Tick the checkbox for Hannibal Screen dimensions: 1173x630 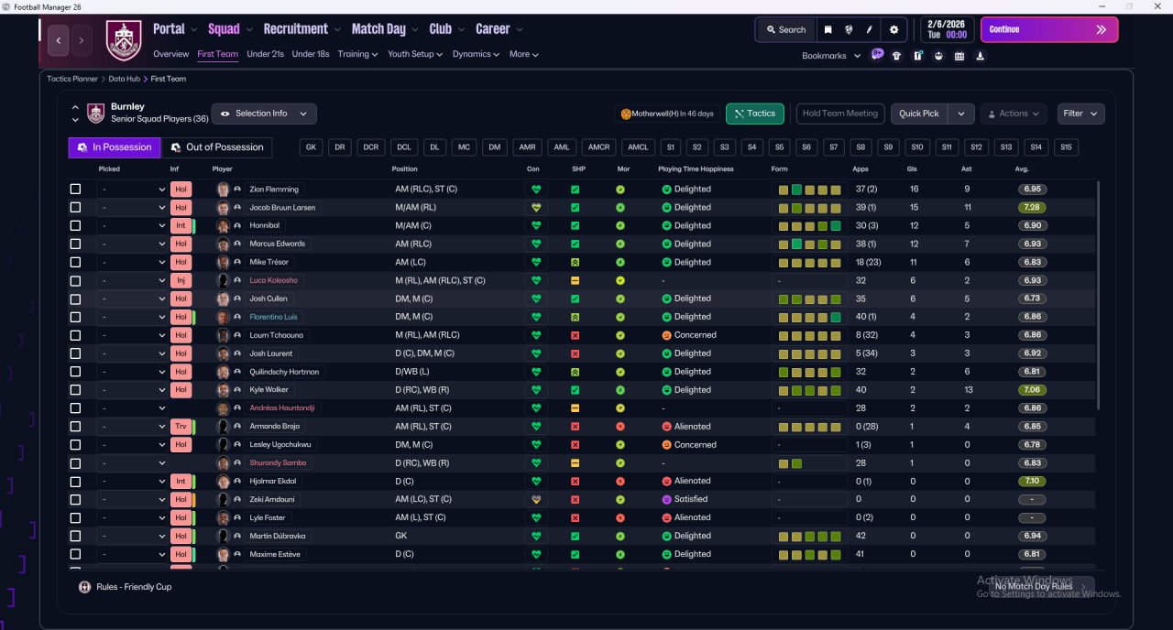[75, 225]
